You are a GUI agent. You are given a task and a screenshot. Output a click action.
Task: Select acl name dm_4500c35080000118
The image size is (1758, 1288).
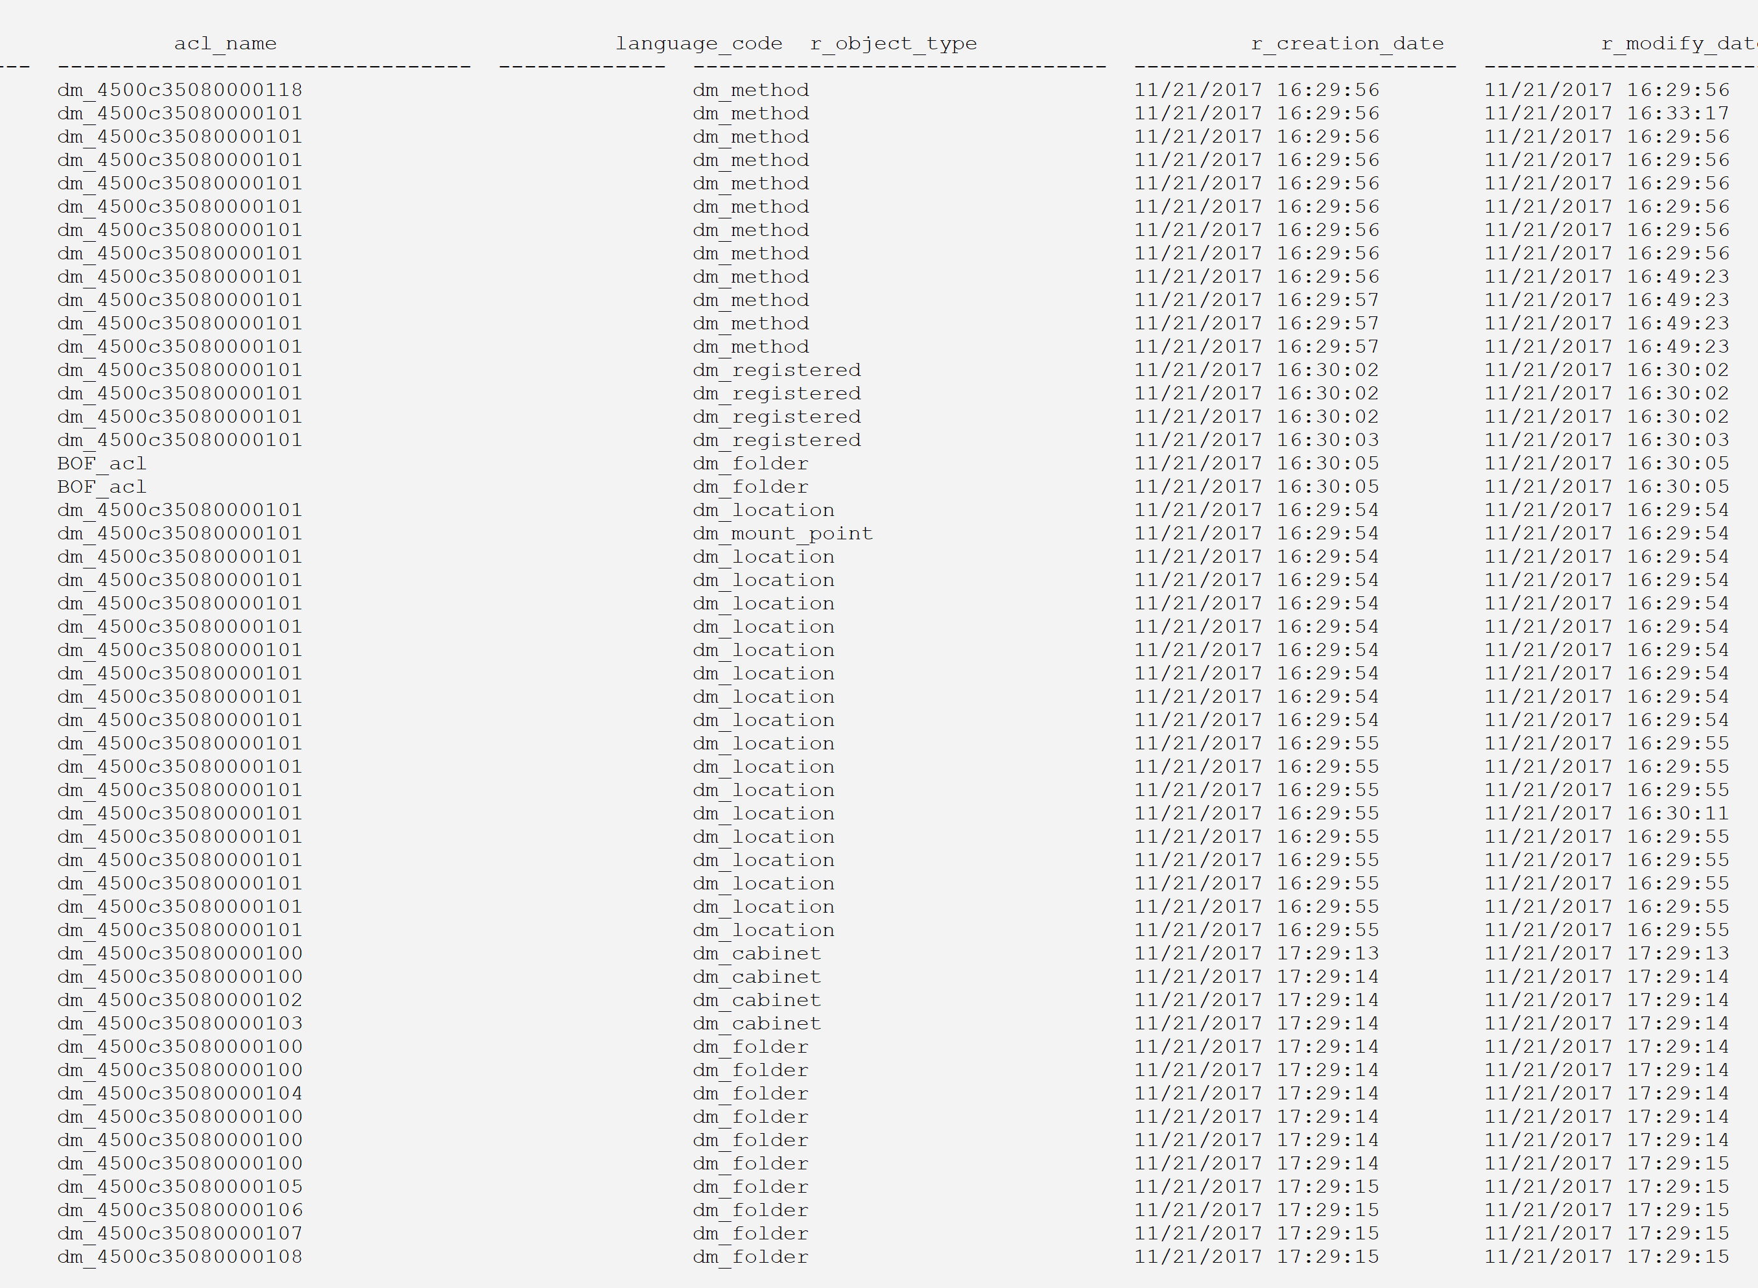180,91
